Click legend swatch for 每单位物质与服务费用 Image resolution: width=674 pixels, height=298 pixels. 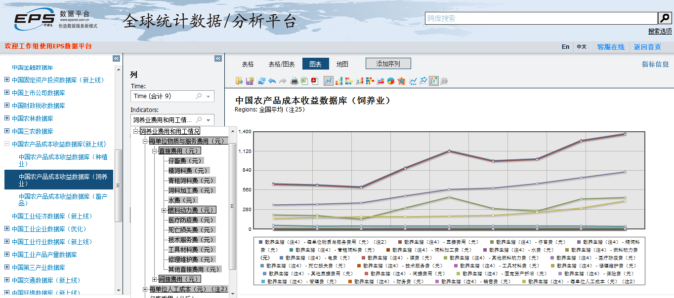(x=260, y=242)
